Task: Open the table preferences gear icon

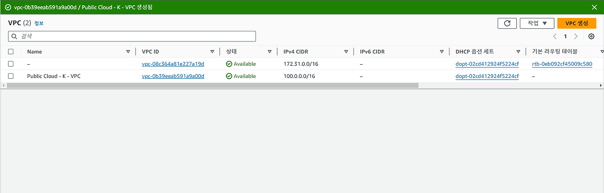Action: coord(591,36)
